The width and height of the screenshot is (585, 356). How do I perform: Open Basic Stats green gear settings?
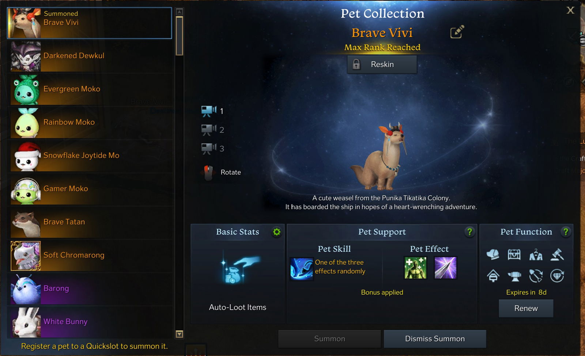point(277,232)
